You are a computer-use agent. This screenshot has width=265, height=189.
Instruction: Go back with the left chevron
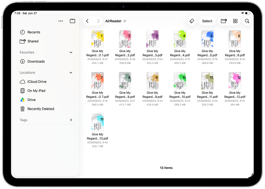(87, 21)
